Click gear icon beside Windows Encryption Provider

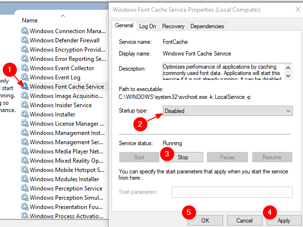click(x=25, y=50)
